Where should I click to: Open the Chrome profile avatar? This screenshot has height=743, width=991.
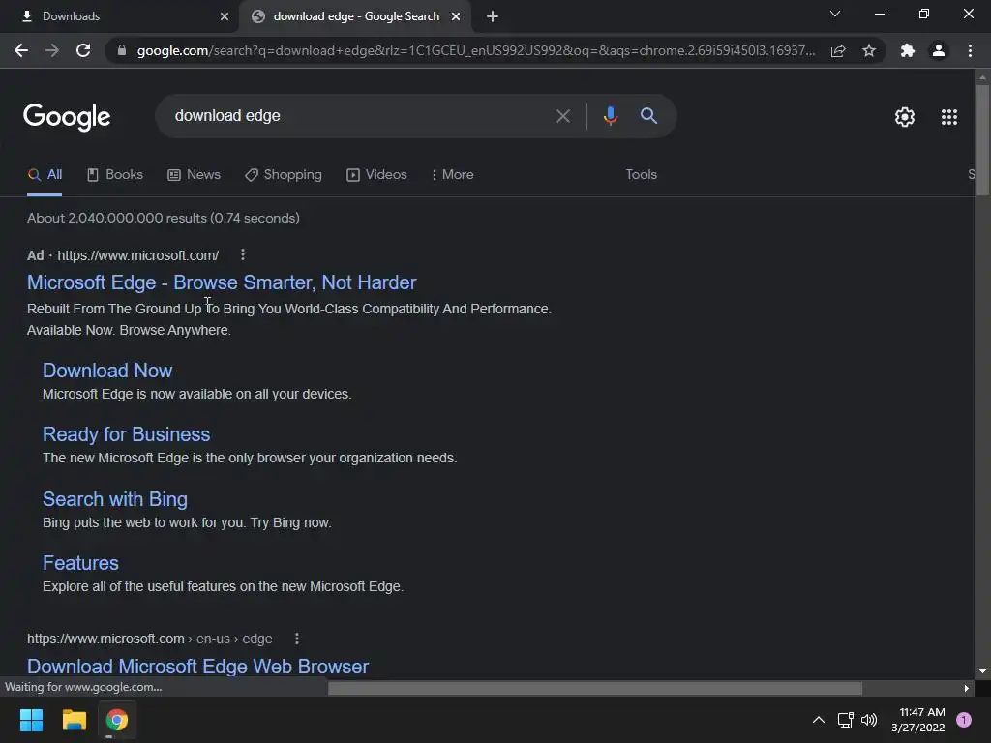939,50
